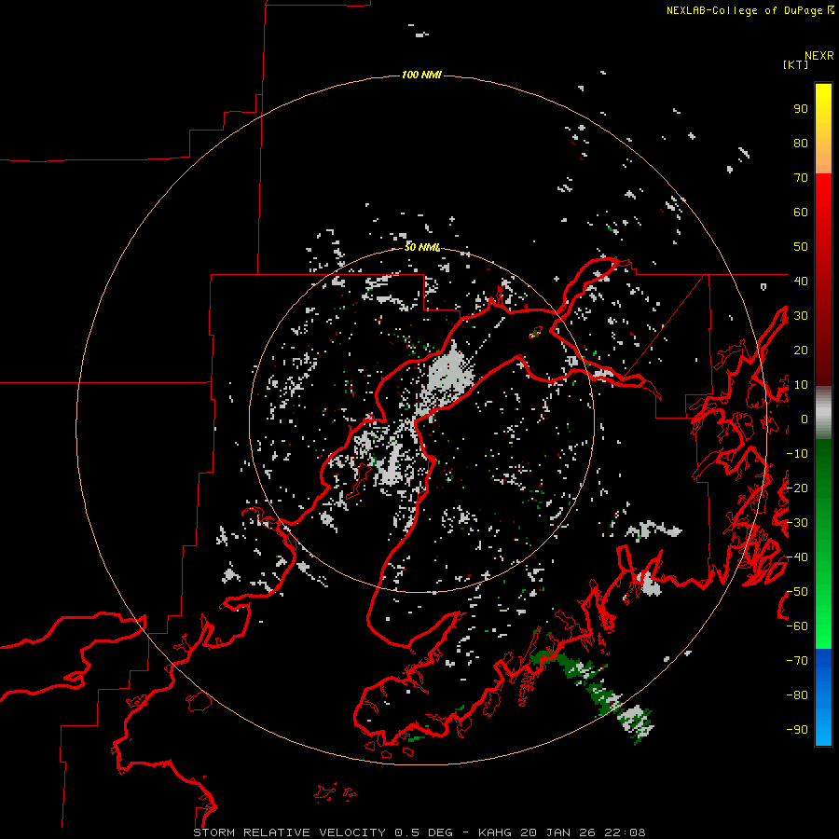The height and width of the screenshot is (839, 839).
Task: Click the 90 value on velocity scale
Action: (x=801, y=109)
